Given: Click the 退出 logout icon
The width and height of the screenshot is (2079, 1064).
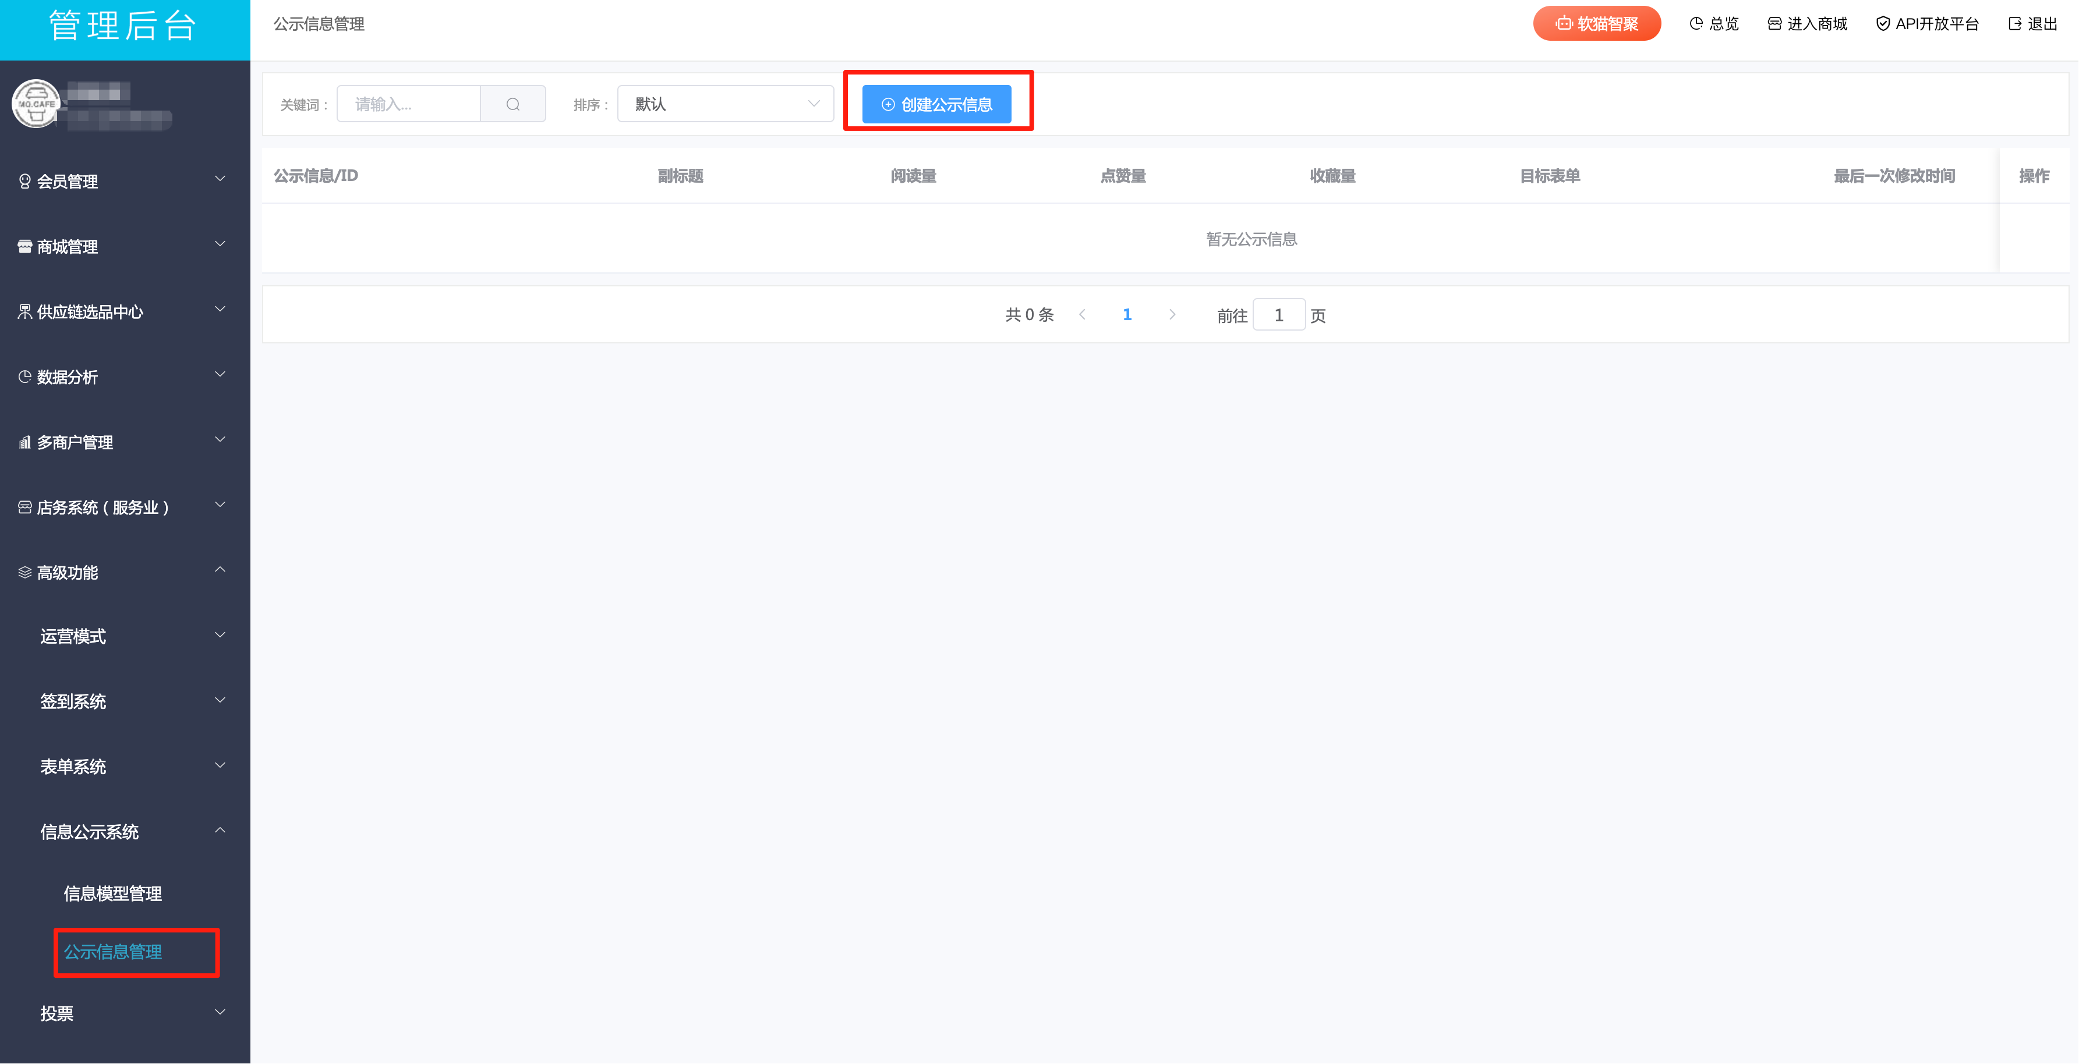Looking at the screenshot, I should [2014, 23].
